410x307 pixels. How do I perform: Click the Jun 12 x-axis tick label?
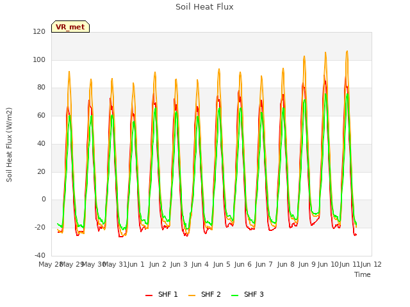[371, 264]
